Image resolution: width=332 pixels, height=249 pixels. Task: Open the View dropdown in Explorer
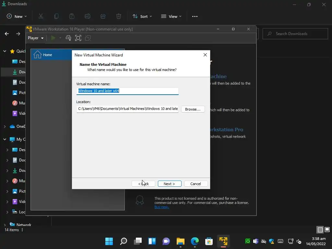(171, 16)
